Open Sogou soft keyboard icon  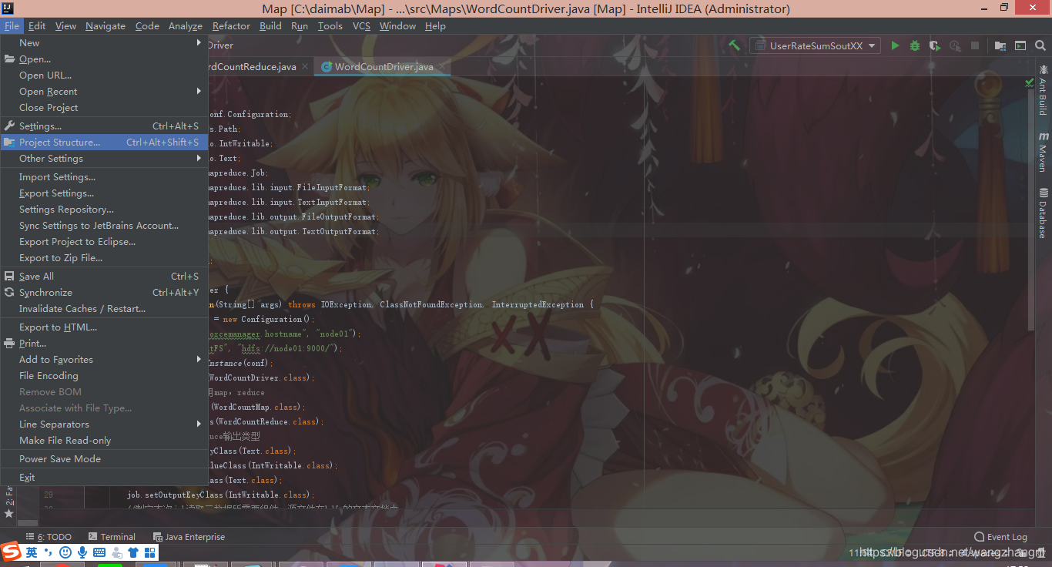point(99,552)
